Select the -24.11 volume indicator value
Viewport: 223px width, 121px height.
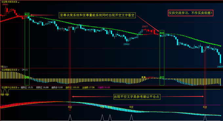tap(25, 70)
